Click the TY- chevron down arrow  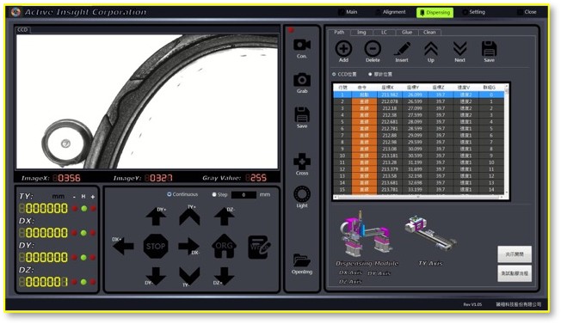point(189,276)
